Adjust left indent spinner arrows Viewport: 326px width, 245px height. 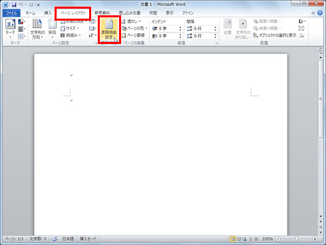180,29
